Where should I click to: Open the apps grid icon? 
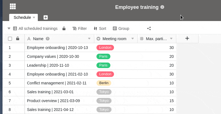point(13,6)
